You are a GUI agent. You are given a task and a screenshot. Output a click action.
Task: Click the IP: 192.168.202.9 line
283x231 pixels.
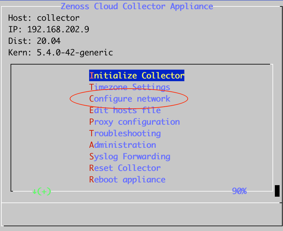tap(48, 29)
